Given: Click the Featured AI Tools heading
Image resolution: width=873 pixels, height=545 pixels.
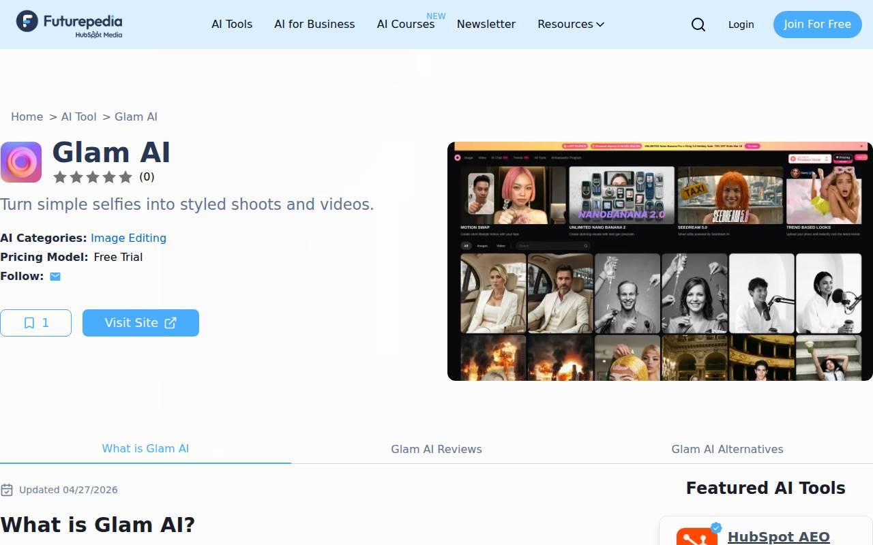Looking at the screenshot, I should point(765,488).
